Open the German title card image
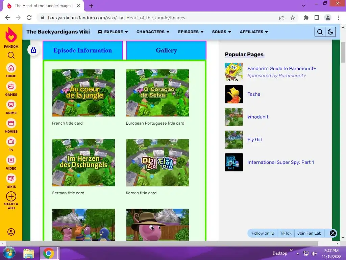 pyautogui.click(x=84, y=162)
